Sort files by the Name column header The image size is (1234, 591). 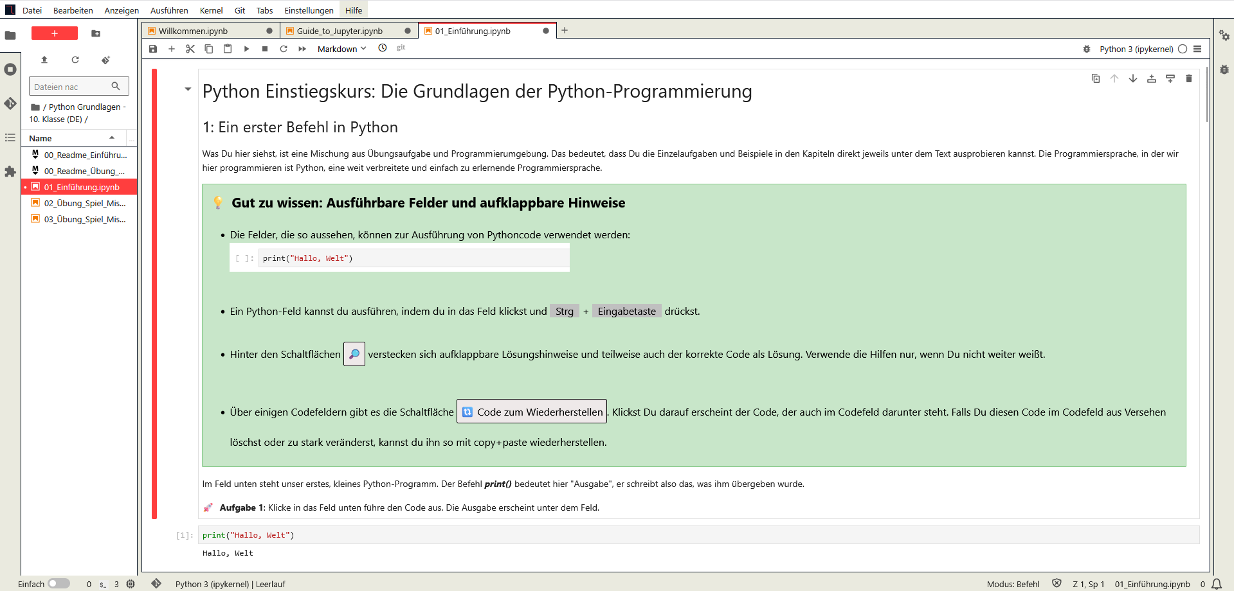(x=73, y=138)
